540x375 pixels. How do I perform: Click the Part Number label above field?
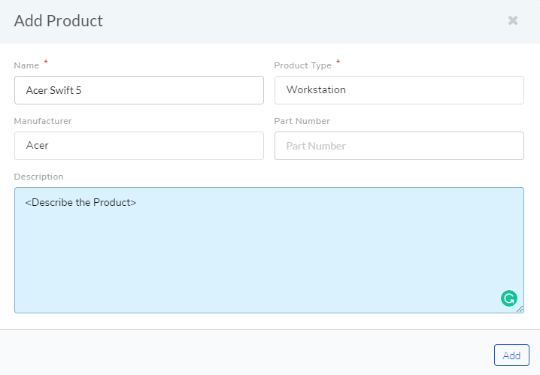(x=302, y=121)
